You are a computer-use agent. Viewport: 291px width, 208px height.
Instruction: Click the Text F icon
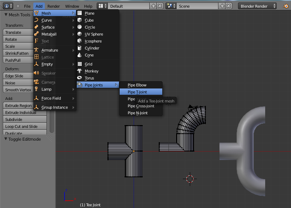36,41
